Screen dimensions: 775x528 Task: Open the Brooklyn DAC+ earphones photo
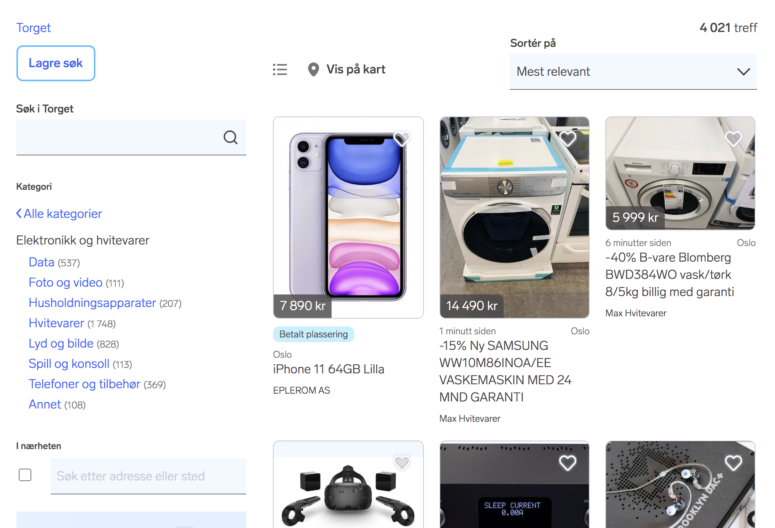tap(680, 485)
